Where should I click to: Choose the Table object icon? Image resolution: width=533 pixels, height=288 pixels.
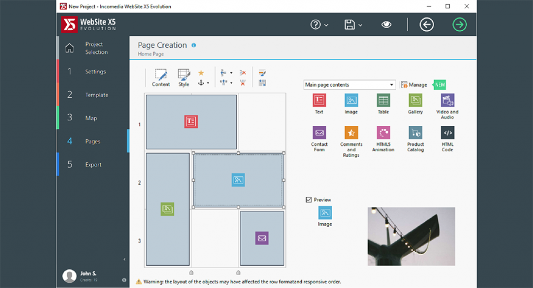point(383,100)
